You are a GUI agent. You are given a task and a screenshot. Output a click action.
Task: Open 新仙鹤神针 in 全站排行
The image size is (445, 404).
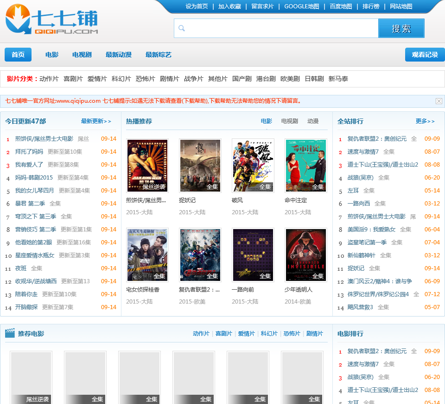coord(361,255)
